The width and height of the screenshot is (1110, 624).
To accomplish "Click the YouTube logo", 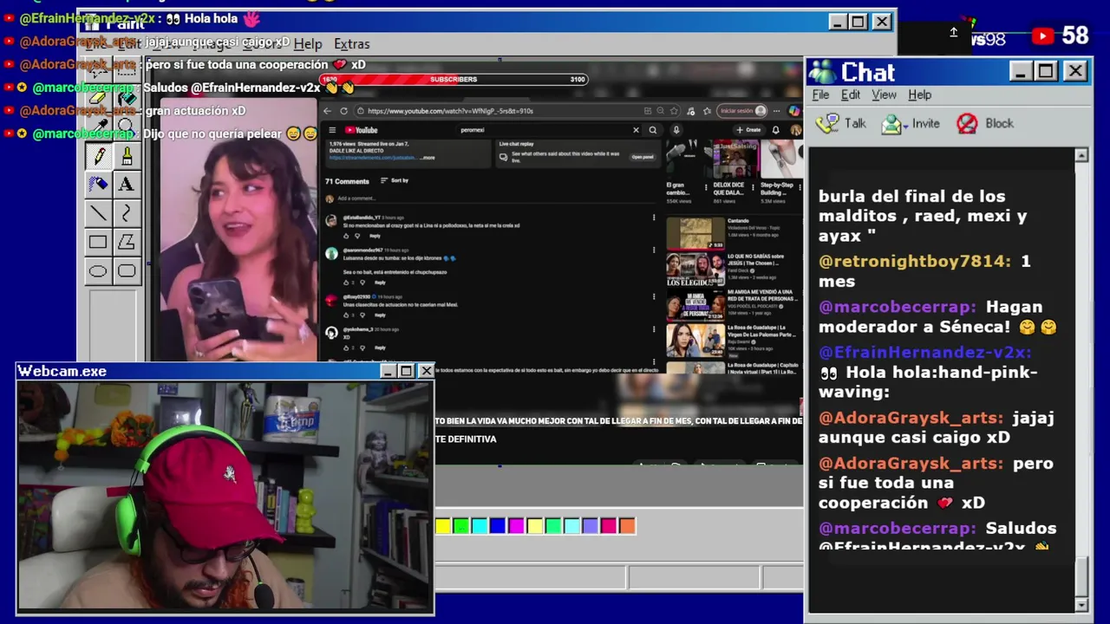I will coord(362,130).
